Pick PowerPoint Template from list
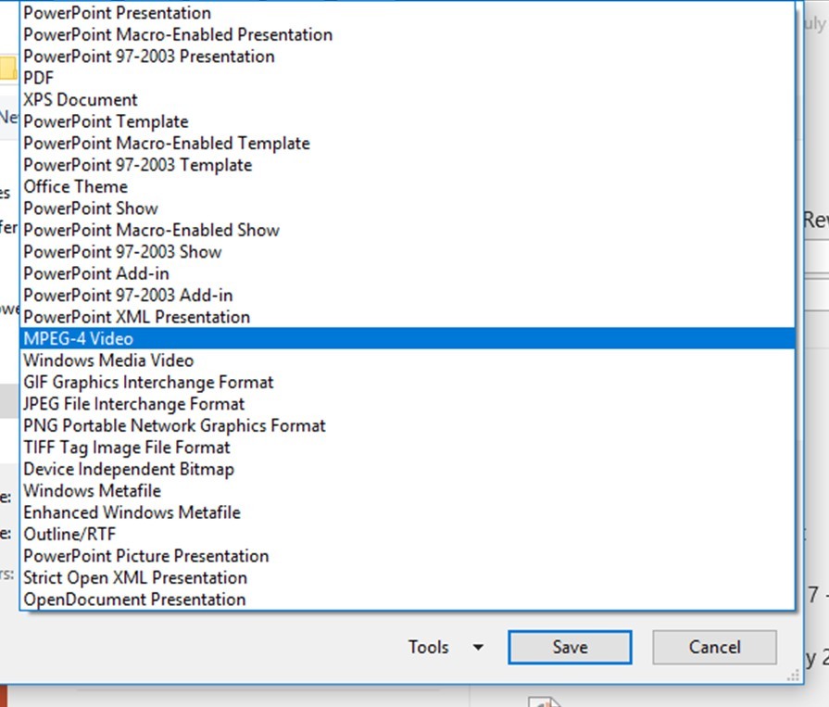 [408, 121]
